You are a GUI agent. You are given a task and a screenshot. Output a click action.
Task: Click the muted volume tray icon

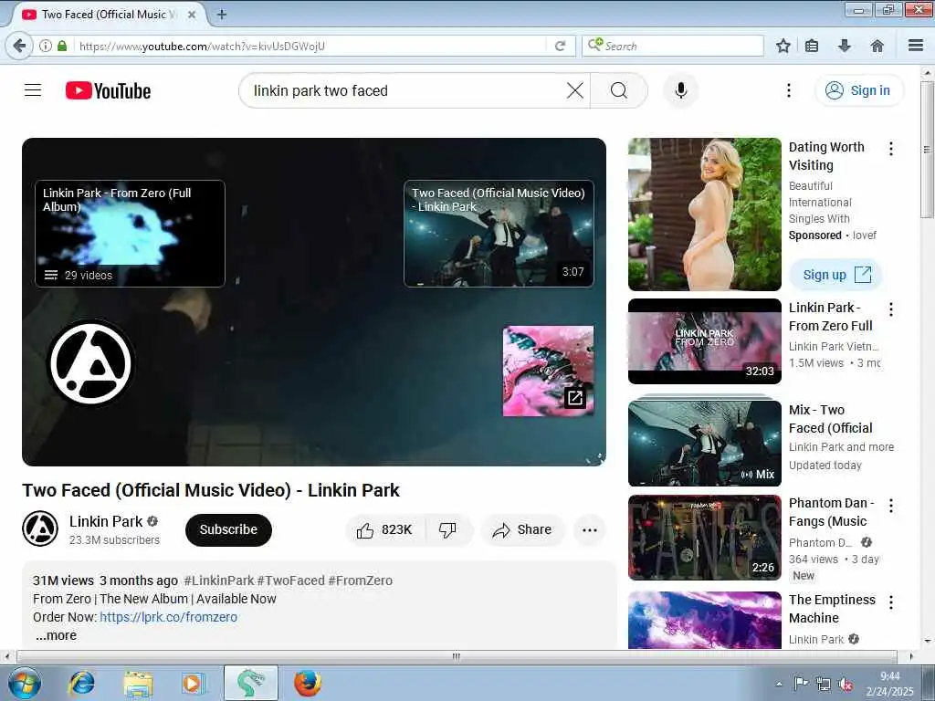(845, 685)
